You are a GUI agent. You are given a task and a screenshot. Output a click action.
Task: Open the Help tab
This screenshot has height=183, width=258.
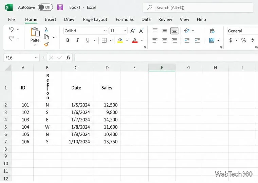coord(201,19)
